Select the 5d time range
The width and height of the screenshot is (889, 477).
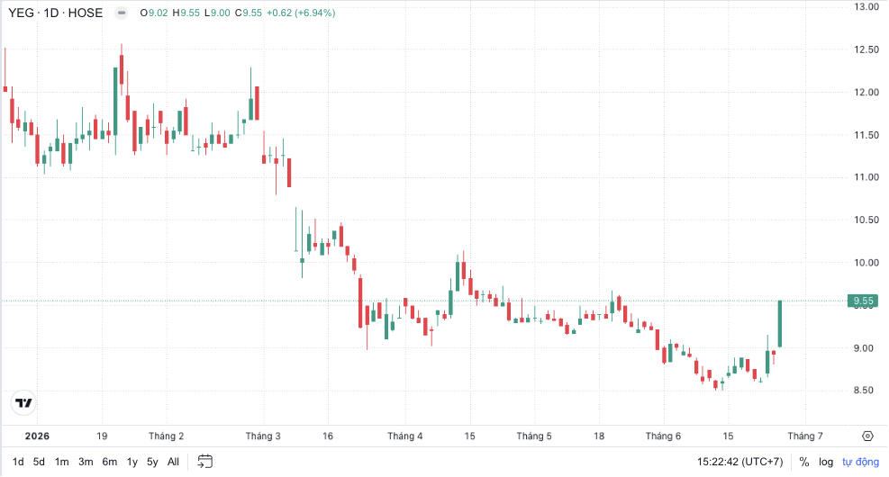click(39, 462)
